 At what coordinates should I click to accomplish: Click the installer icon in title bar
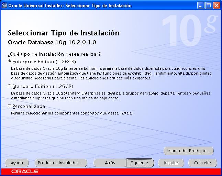tap(4, 5)
